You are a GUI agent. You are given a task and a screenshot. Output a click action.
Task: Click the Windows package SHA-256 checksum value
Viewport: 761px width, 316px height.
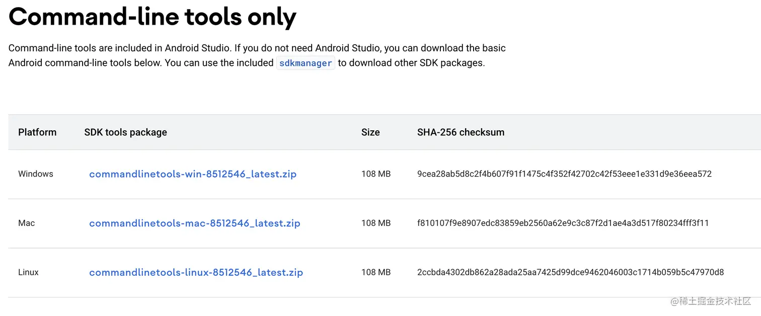(564, 174)
